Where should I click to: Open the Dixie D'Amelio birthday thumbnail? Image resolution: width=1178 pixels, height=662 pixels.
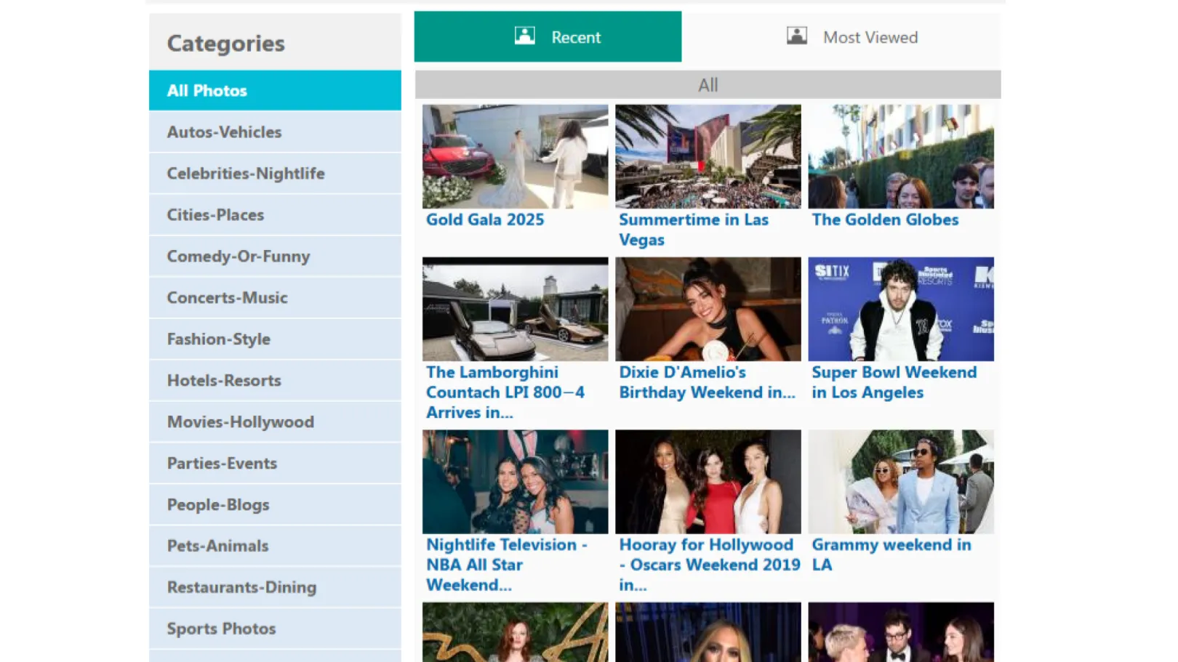point(708,309)
